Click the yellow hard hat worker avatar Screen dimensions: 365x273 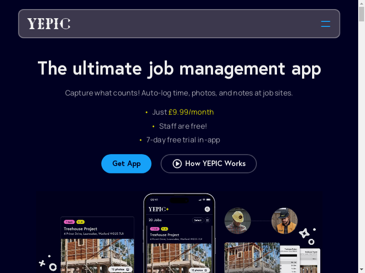(238, 221)
